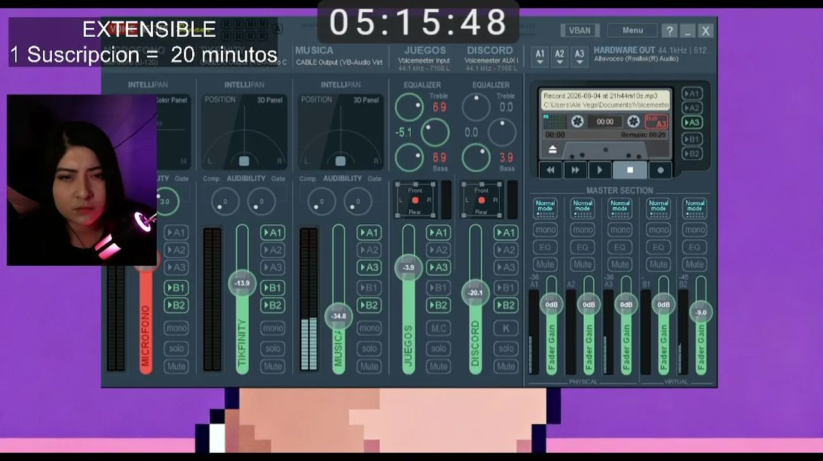Click the MICROFONO gate knob showing 3.0
This screenshot has height=461, width=823.
pos(166,201)
